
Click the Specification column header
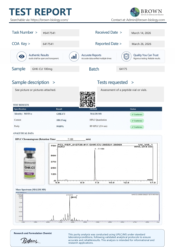(20, 109)
